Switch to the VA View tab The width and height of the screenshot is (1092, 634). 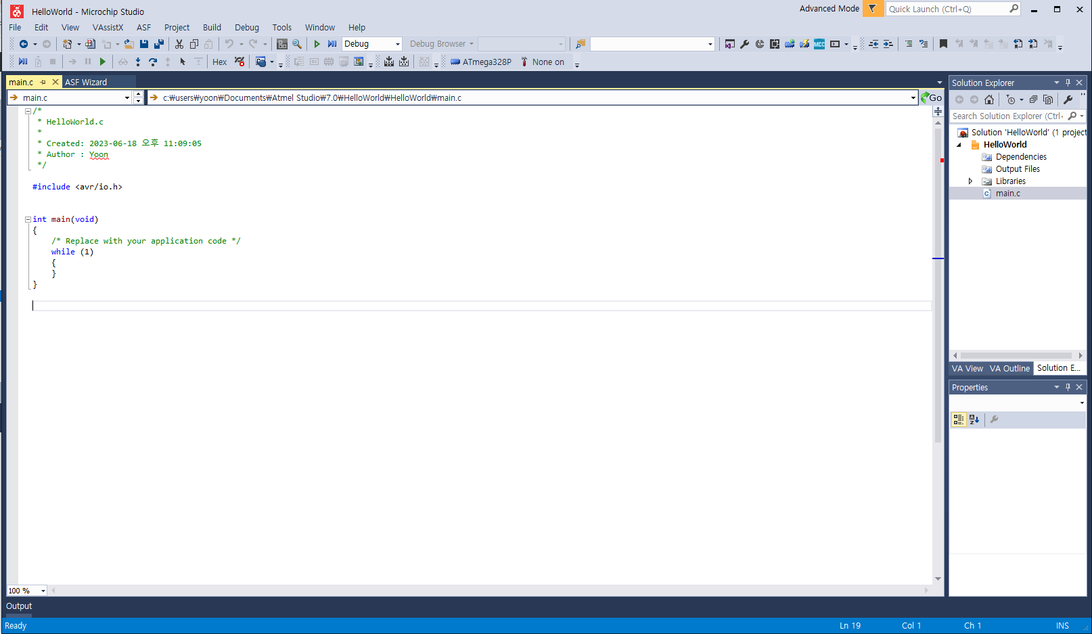point(967,369)
